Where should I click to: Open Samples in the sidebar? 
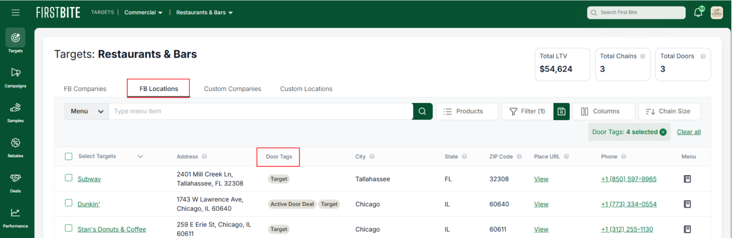click(x=15, y=113)
